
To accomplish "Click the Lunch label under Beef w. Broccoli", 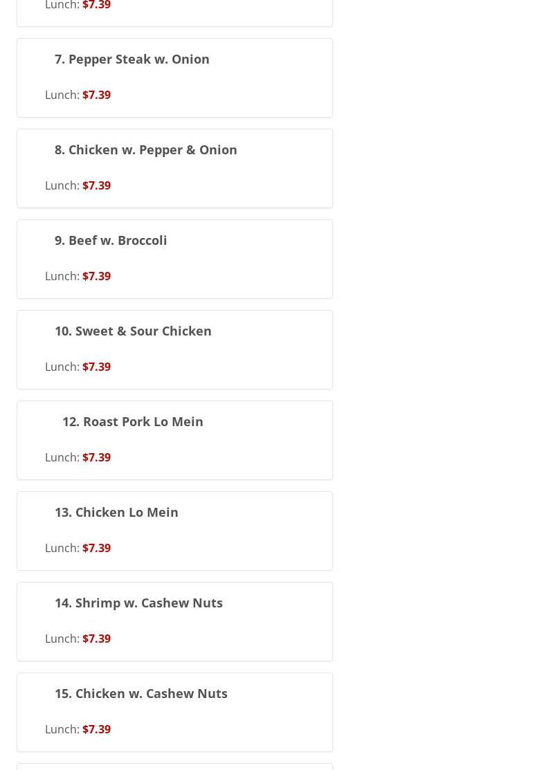I will (x=62, y=276).
